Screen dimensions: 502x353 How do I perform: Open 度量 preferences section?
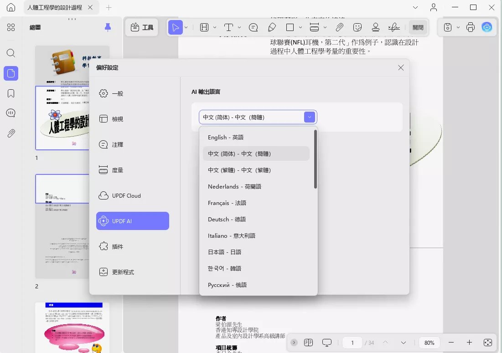pyautogui.click(x=133, y=170)
